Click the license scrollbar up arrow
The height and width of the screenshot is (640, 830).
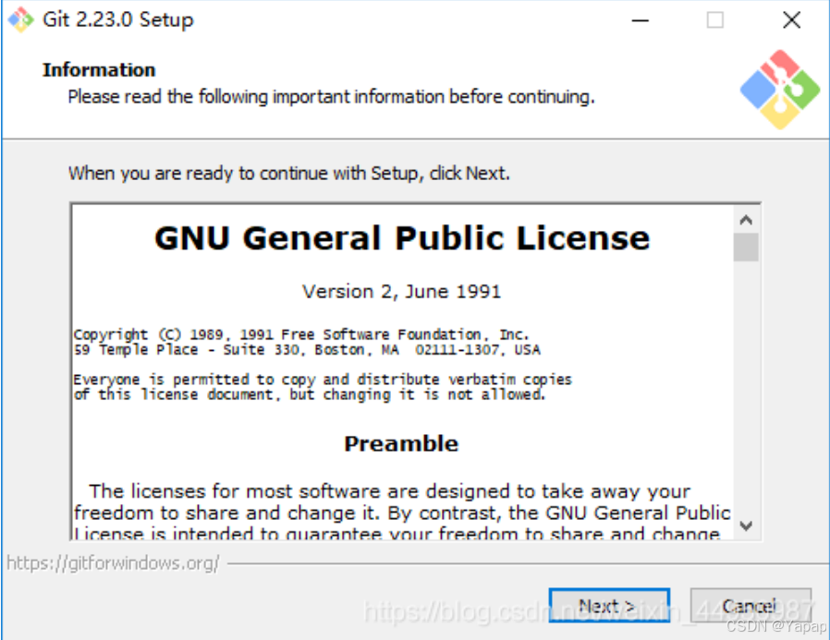(746, 220)
